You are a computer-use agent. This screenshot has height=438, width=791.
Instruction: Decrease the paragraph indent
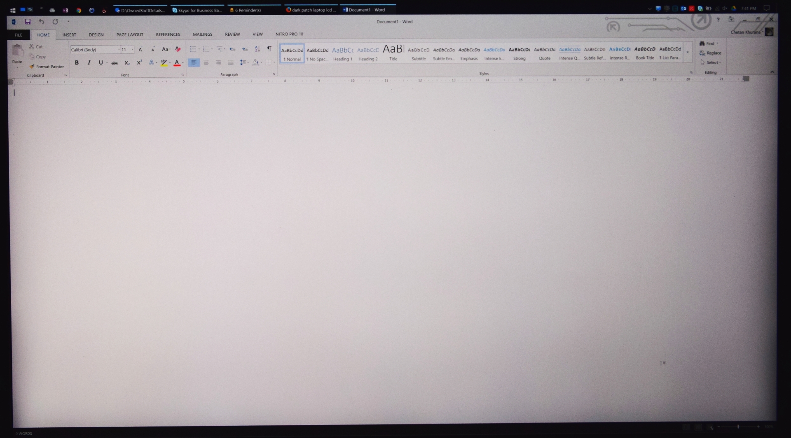(232, 49)
